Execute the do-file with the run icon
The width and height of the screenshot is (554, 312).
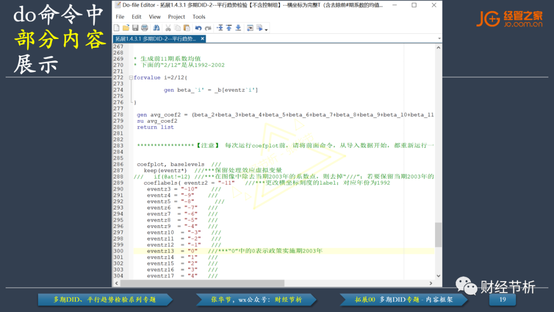260,28
